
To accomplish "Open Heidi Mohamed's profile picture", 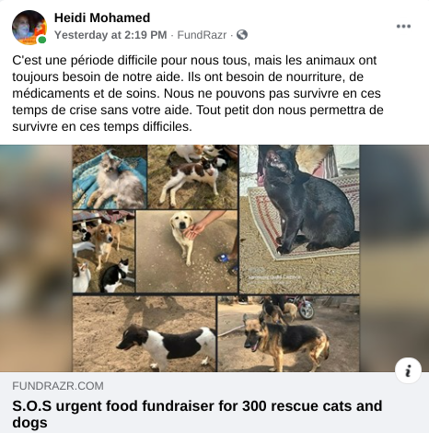I will tap(29, 28).
